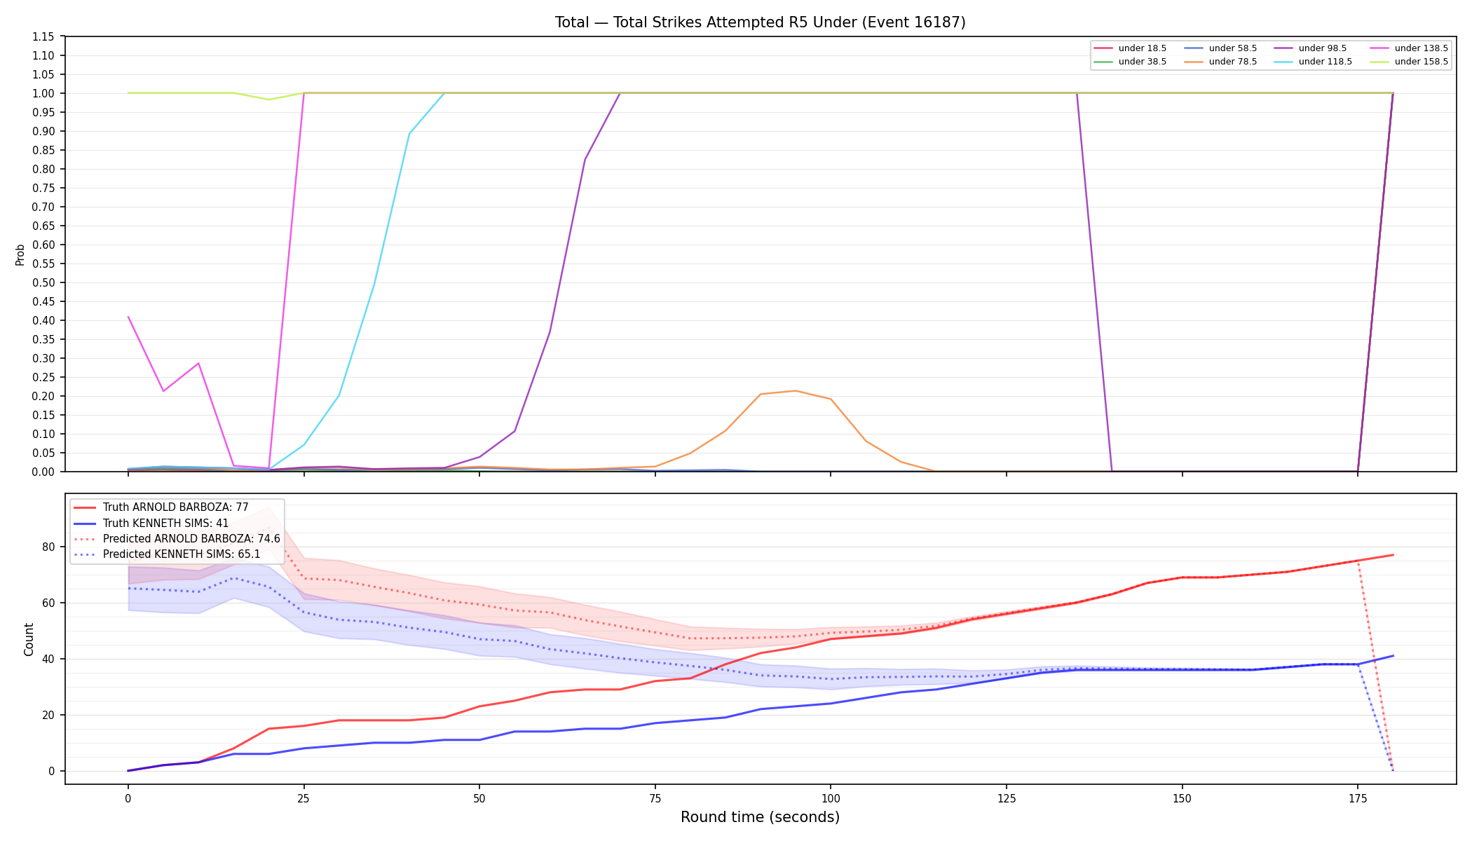This screenshot has width=1472, height=841.
Task: Select the "under 118.5" legend label
Action: click(x=1326, y=62)
